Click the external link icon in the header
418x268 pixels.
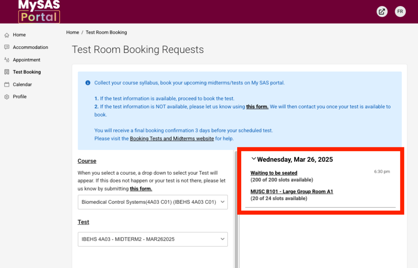click(x=382, y=11)
